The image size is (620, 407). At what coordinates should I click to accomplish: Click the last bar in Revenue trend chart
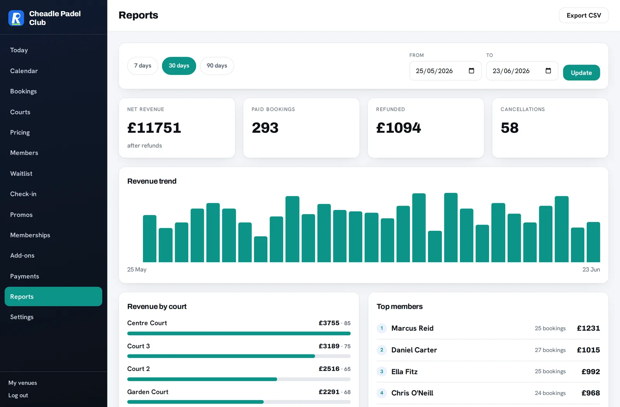point(593,242)
